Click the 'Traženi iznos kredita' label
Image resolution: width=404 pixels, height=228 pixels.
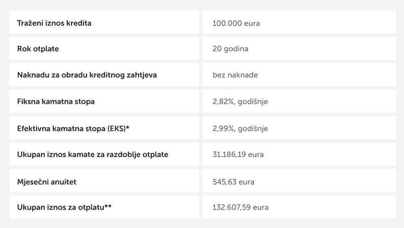pos(54,23)
